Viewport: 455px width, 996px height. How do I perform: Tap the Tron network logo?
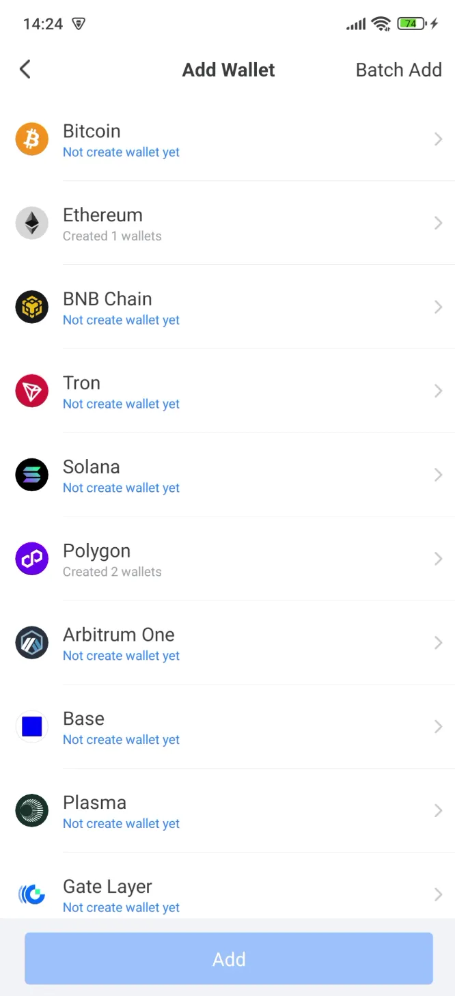coord(31,391)
